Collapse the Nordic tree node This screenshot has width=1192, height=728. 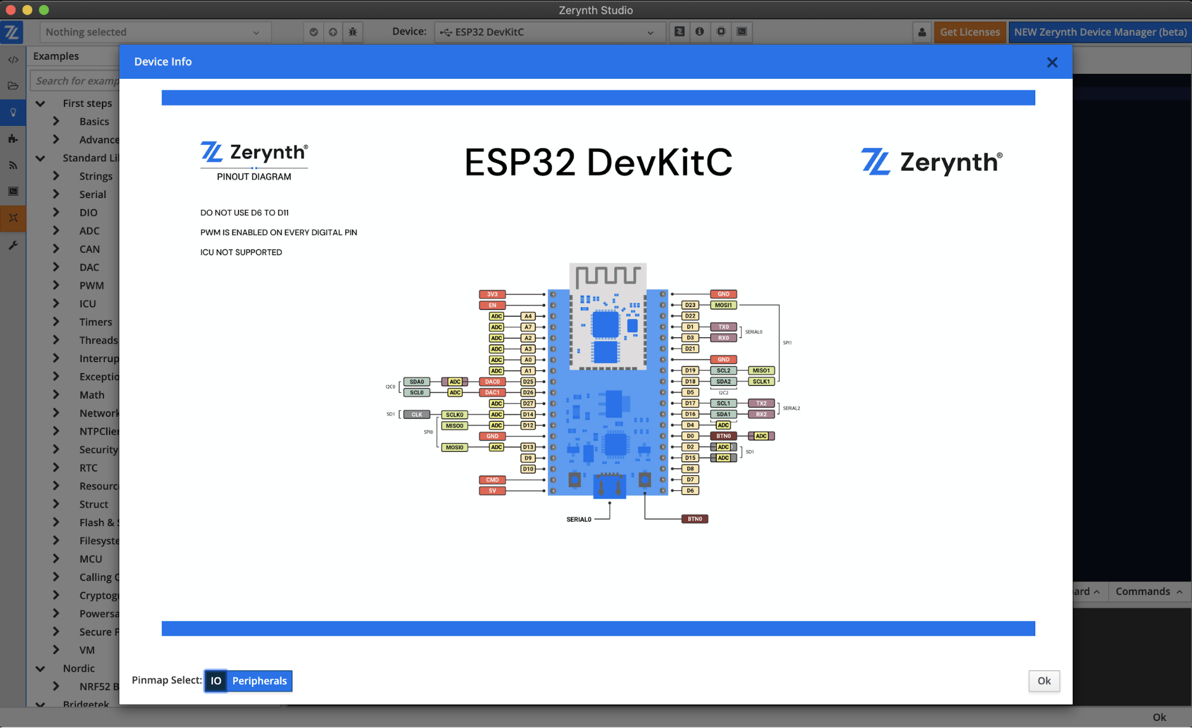(41, 669)
